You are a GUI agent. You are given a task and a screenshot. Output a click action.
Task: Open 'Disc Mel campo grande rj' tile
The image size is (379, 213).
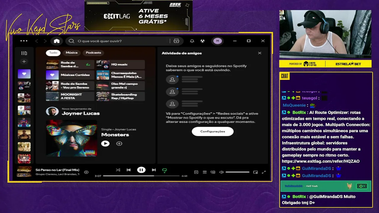click(121, 86)
